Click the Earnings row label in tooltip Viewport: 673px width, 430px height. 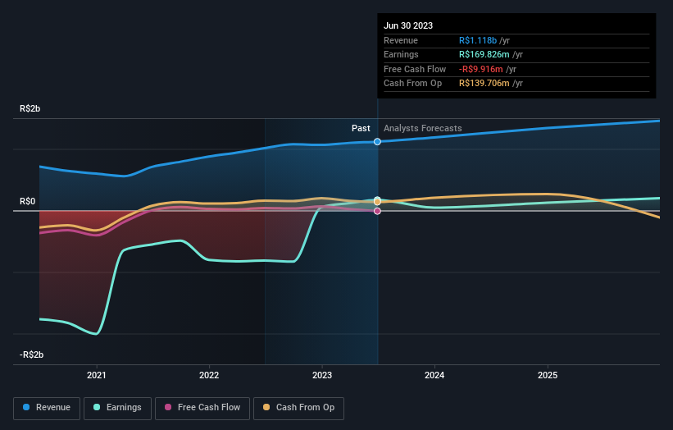pyautogui.click(x=401, y=54)
